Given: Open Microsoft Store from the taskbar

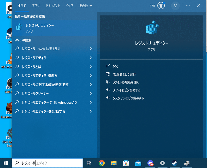Looking at the screenshot, I should click(x=126, y=163).
